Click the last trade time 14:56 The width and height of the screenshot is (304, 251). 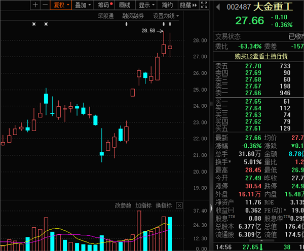point(223,247)
